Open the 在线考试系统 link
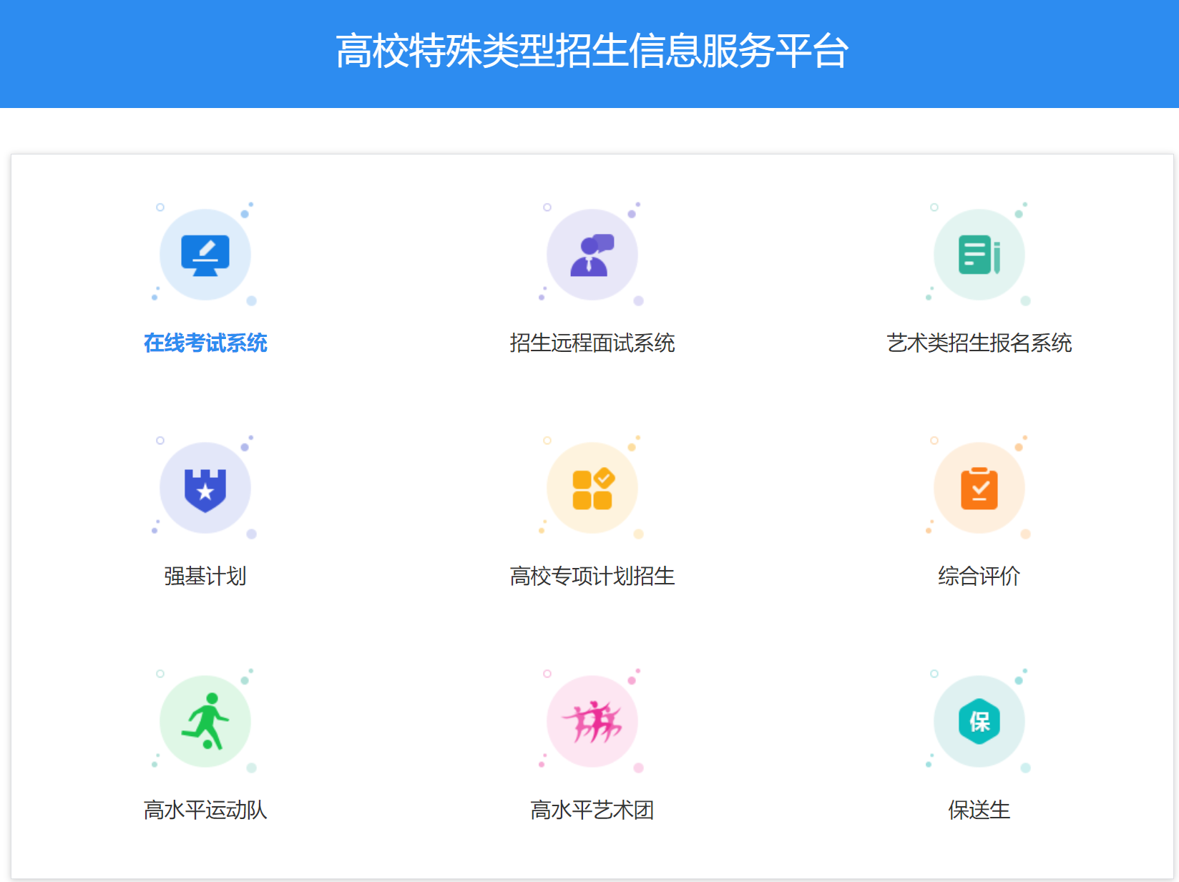This screenshot has height=882, width=1179. click(x=205, y=343)
